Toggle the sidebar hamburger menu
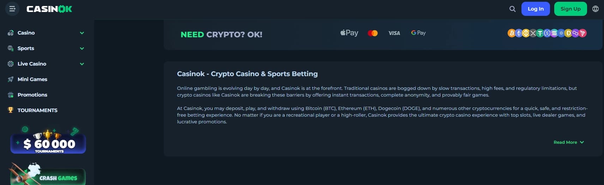Viewport: 604px width, 185px height. click(x=12, y=9)
